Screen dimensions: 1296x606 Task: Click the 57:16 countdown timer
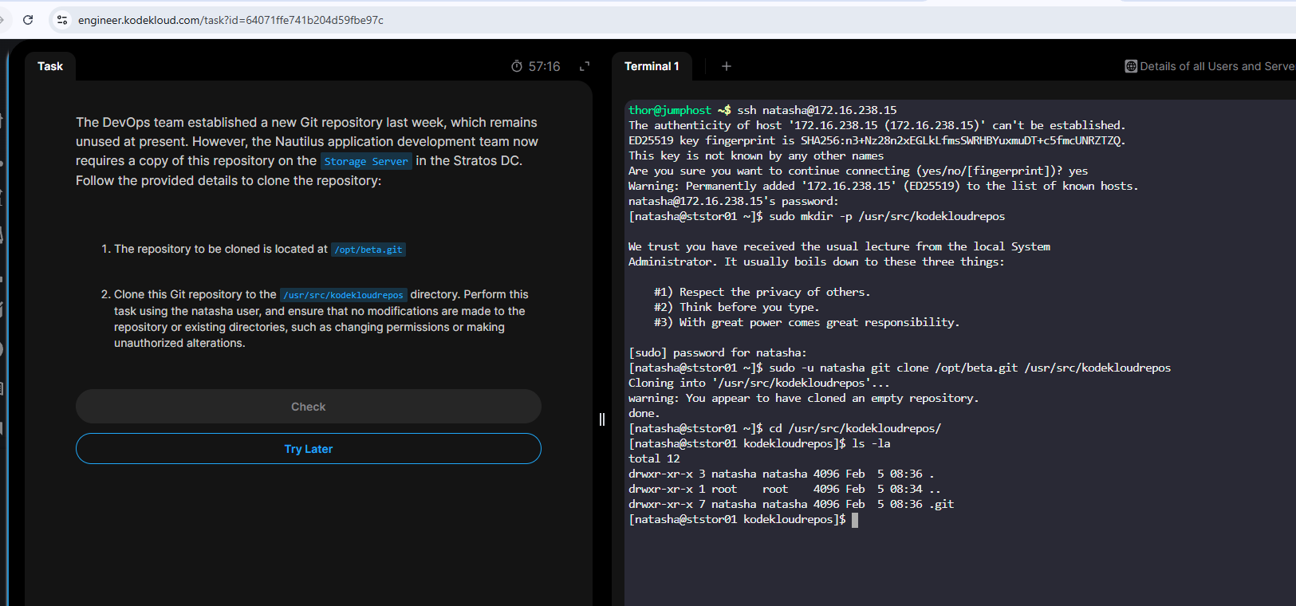(x=544, y=66)
